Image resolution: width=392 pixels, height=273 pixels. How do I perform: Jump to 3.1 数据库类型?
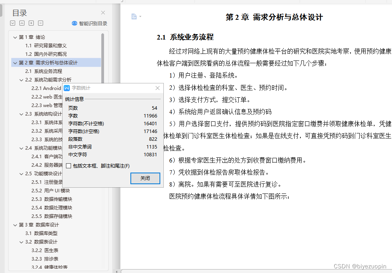pyautogui.click(x=41, y=233)
